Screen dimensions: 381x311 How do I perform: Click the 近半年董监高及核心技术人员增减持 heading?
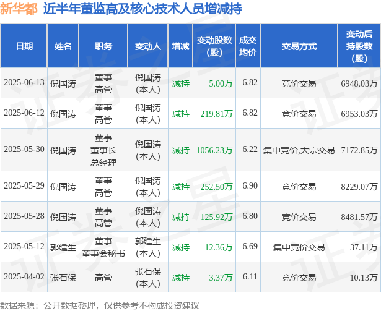coord(142,9)
